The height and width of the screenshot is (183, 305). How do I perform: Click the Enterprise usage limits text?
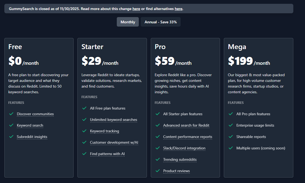[255, 126]
